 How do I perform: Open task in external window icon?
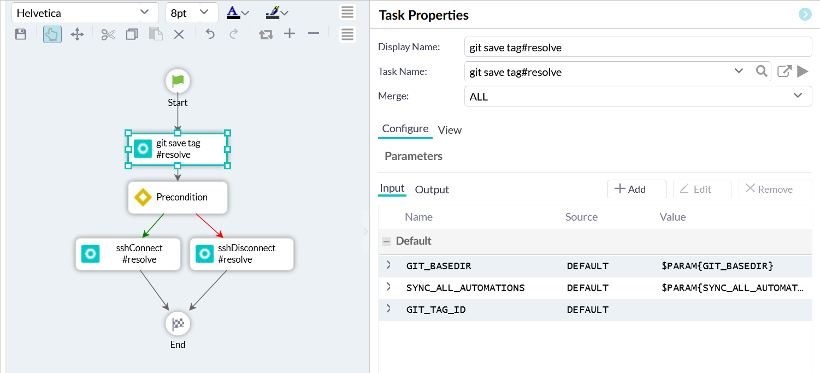[784, 72]
